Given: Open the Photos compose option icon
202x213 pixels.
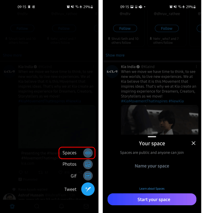Looking at the screenshot, I should click(x=88, y=164).
